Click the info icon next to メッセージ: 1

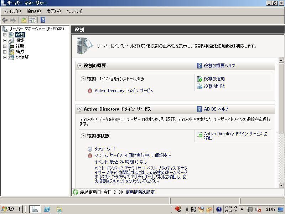[x=90, y=149]
